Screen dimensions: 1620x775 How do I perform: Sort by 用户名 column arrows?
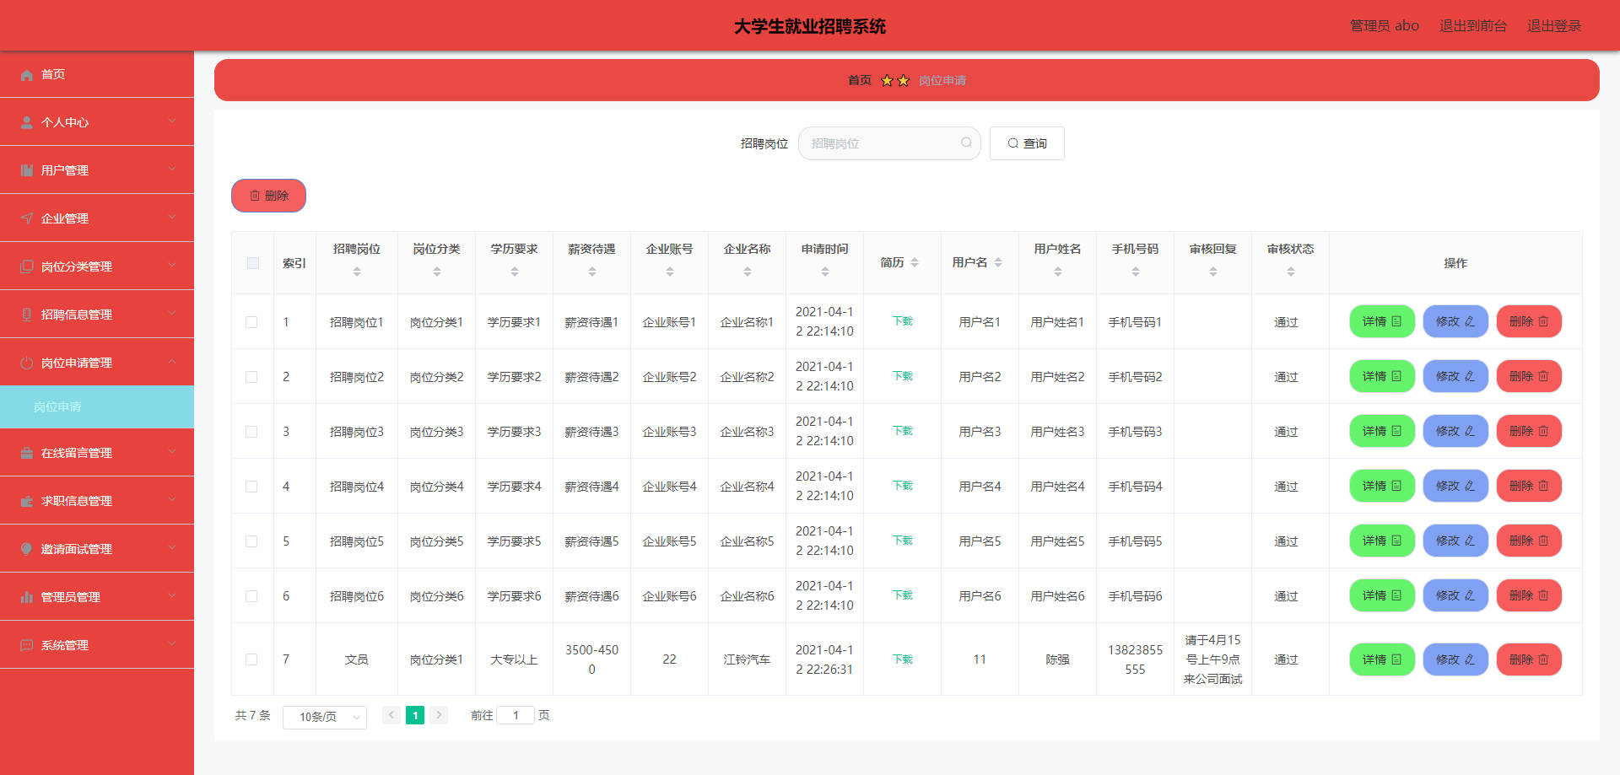(x=998, y=263)
